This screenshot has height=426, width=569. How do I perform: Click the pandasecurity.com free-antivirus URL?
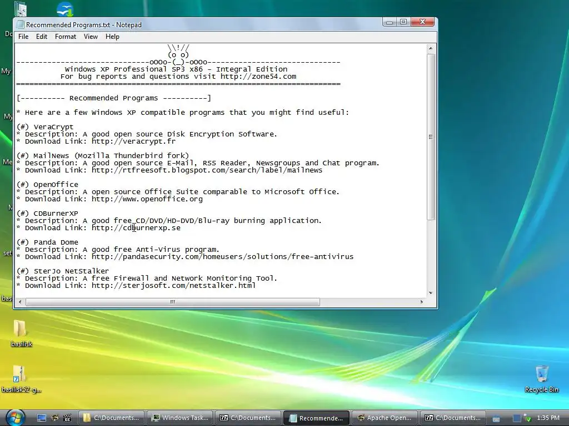coord(222,257)
